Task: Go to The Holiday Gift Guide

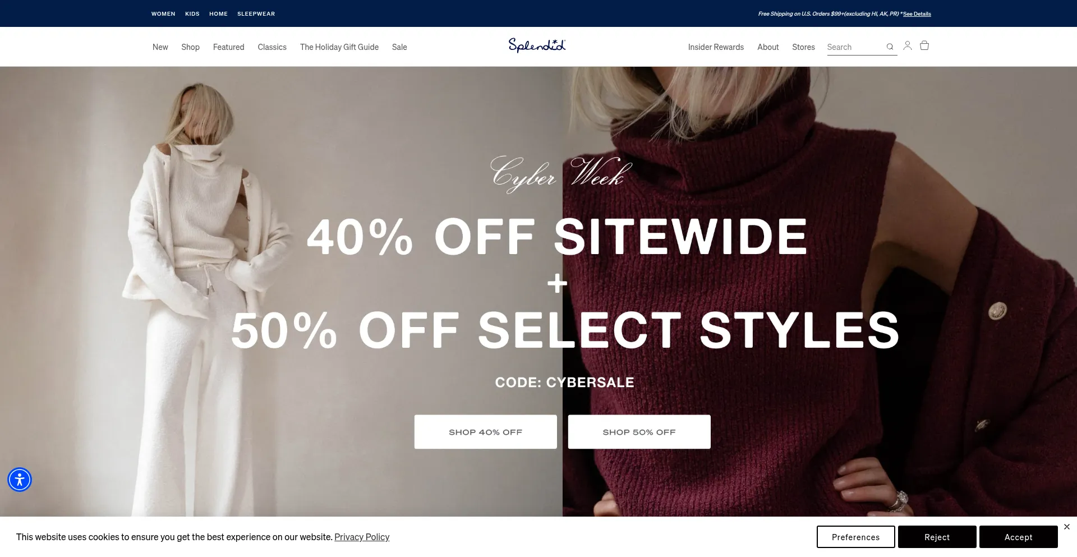Action: (x=339, y=47)
